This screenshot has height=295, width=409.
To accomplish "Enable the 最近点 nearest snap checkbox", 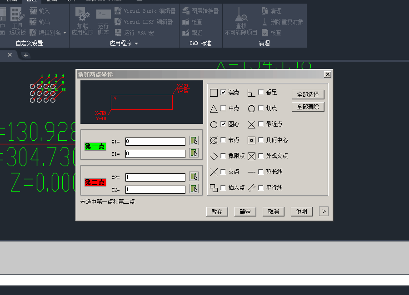I will (261, 124).
